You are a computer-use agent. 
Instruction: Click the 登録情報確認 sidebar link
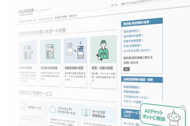(131, 87)
